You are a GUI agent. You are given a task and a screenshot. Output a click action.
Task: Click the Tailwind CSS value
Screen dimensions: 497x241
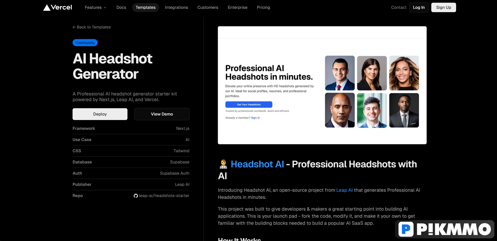181,151
